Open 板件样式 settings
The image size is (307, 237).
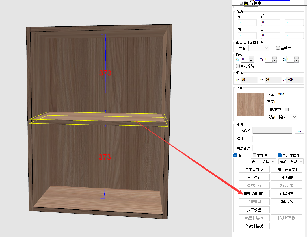pos(254,177)
